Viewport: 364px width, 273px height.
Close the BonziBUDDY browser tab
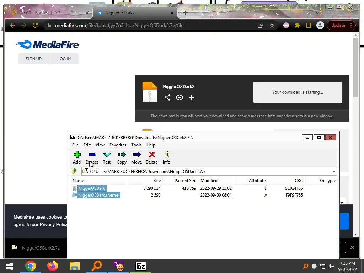click(87, 13)
